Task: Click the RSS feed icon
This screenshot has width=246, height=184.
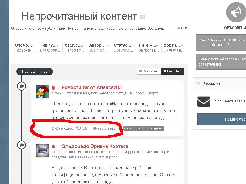Action: [x=179, y=28]
